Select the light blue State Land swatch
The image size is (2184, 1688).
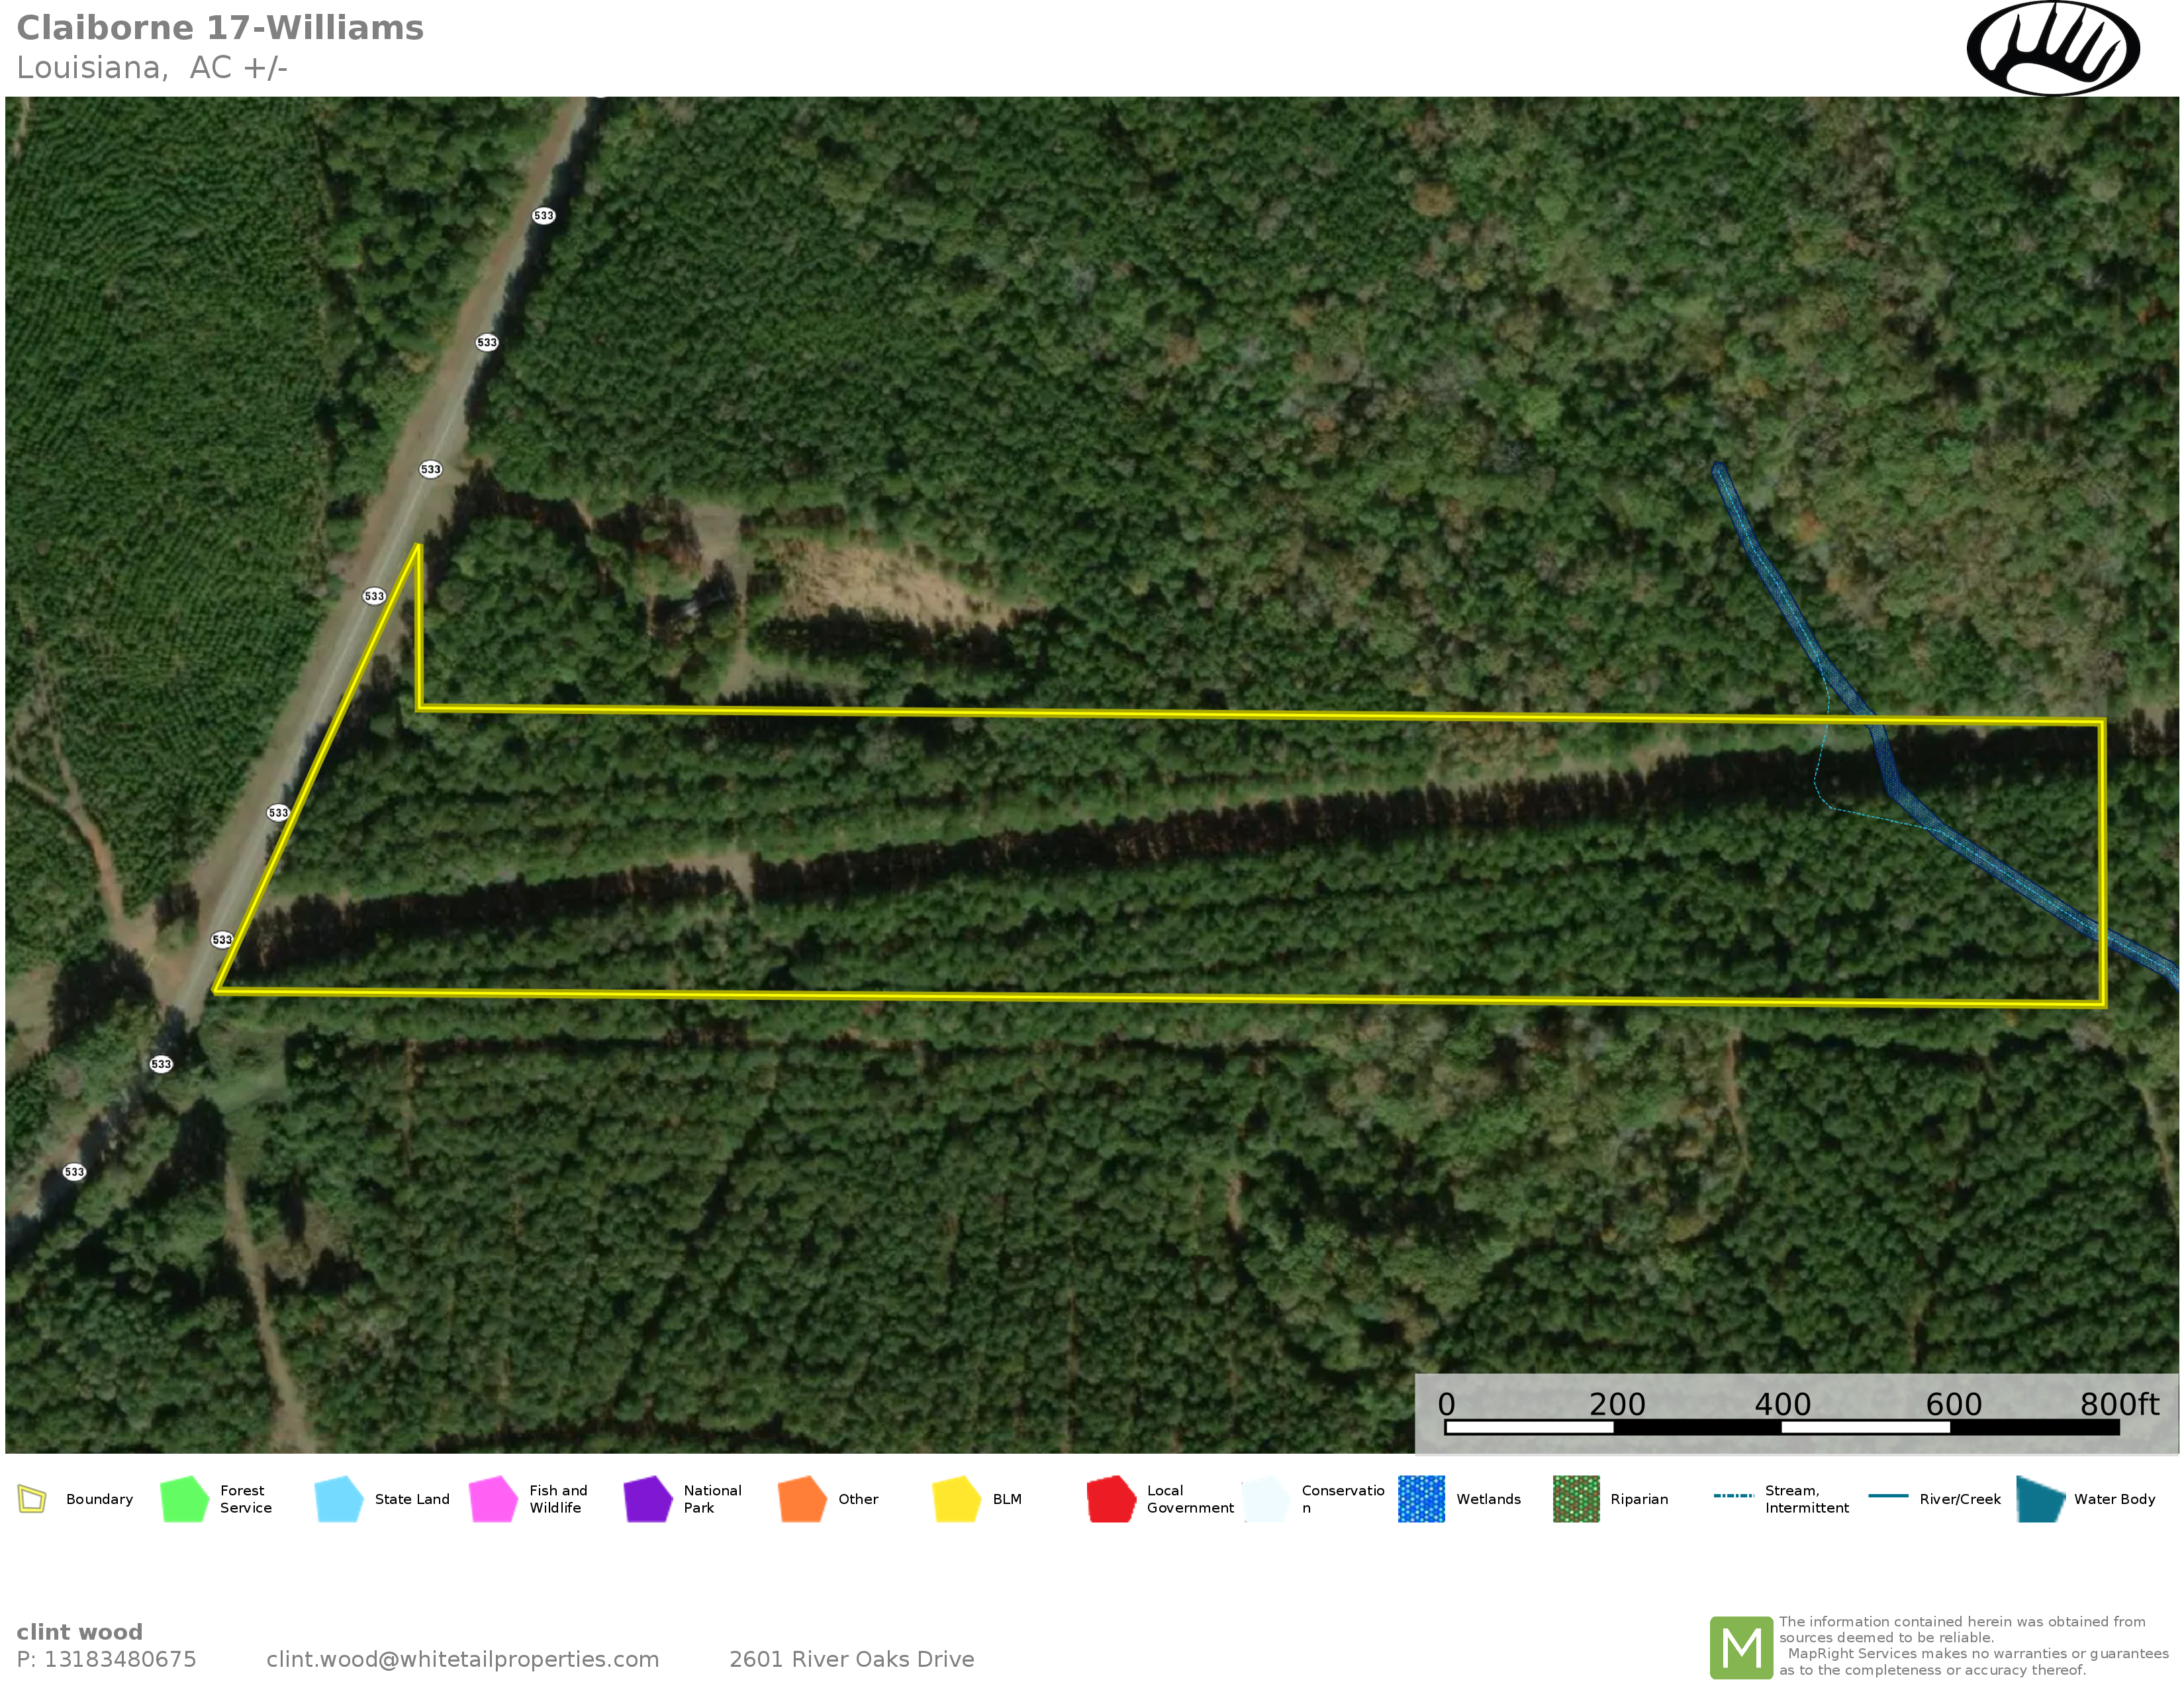pos(338,1499)
